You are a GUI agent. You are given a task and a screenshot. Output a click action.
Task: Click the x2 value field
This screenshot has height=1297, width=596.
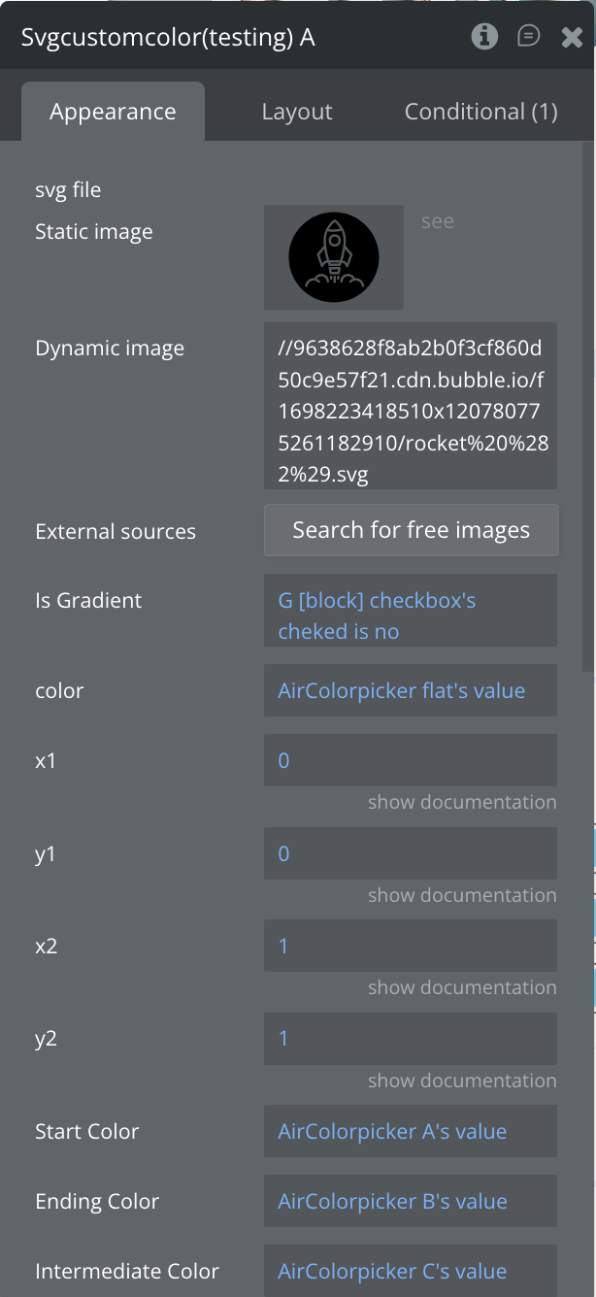410,946
